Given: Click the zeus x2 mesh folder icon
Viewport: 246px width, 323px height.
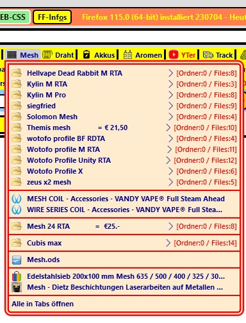Looking at the screenshot, I should (x=17, y=182).
